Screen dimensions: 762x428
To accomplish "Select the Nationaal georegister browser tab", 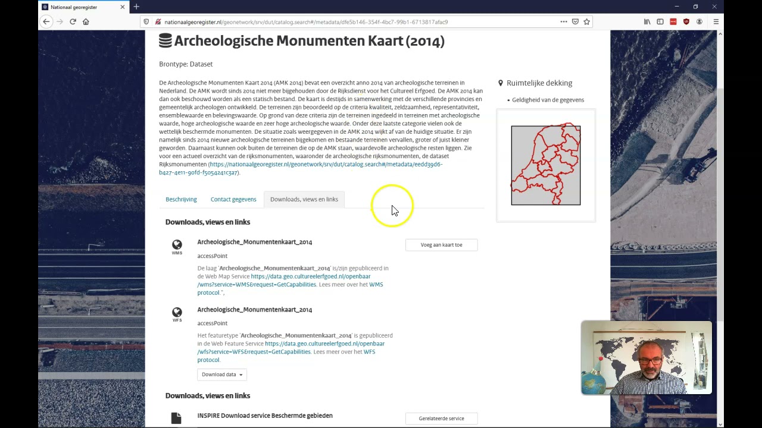I will click(83, 7).
